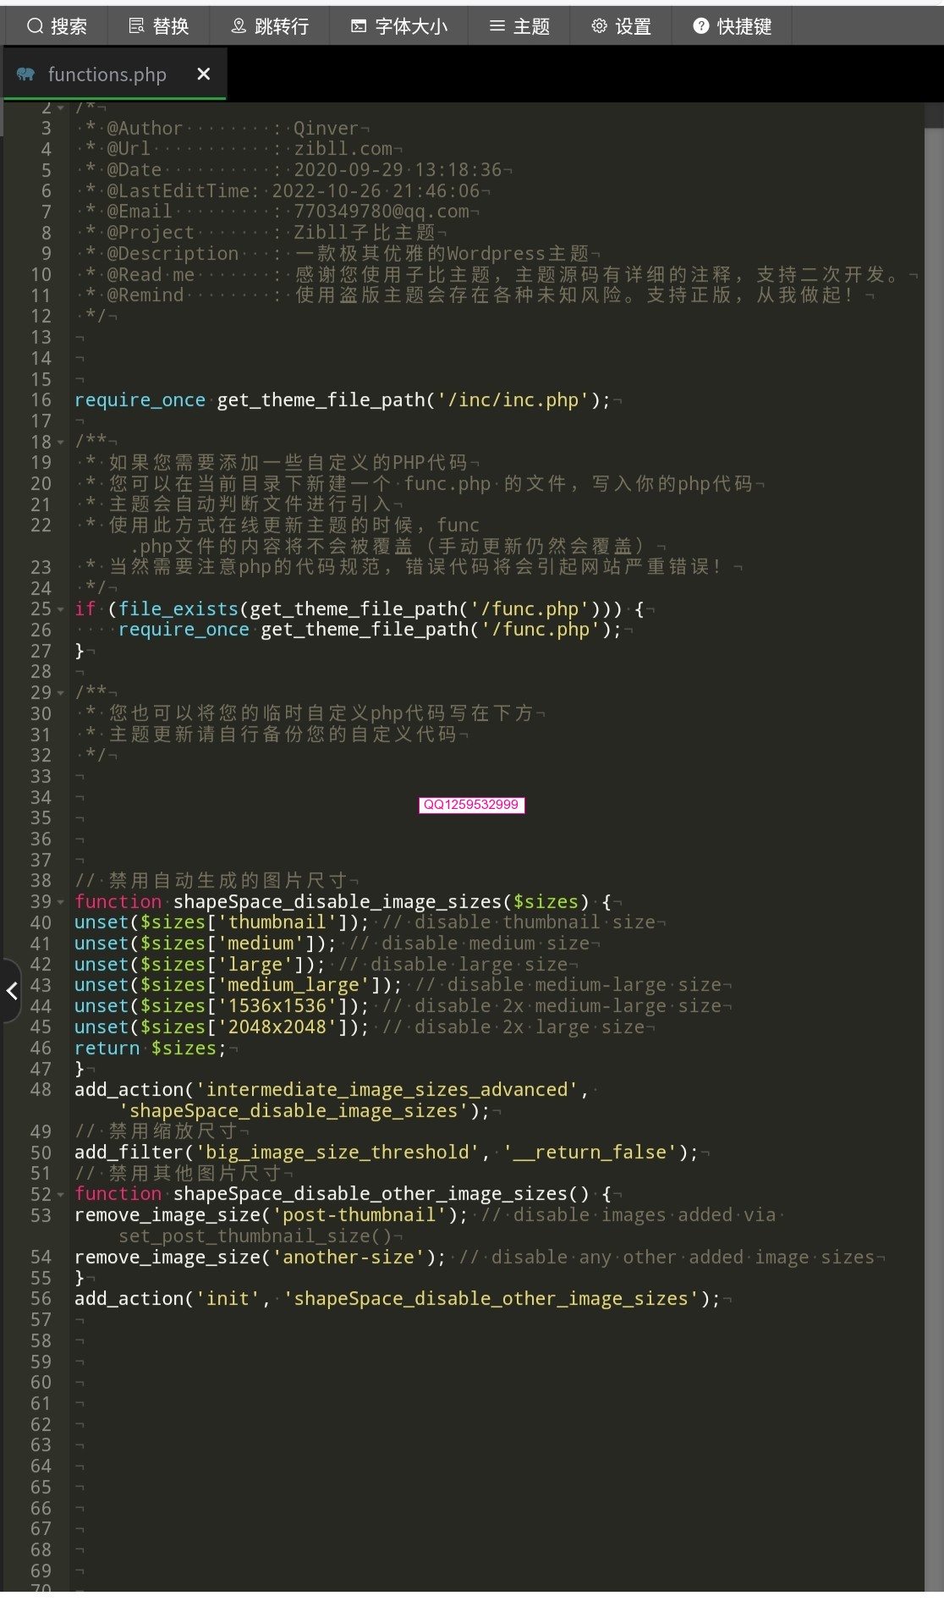
Task: Expand the left side panel arrow
Action: coord(11,991)
